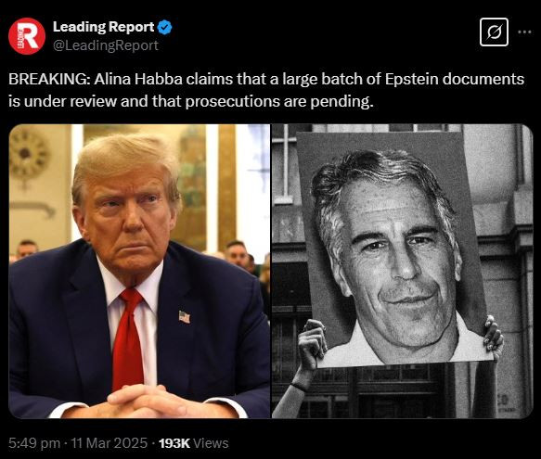Screen dimensions: 541x459
Task: Open the Grok explain-post icon
Action: click(x=494, y=32)
